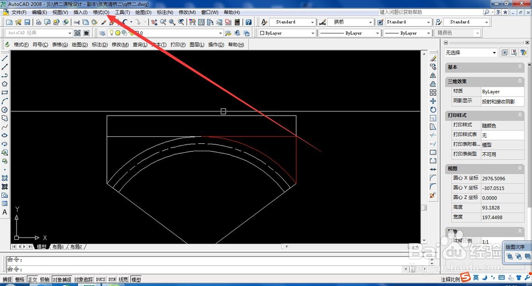
Task: Switch to the 布局1 tab
Action: pos(58,247)
